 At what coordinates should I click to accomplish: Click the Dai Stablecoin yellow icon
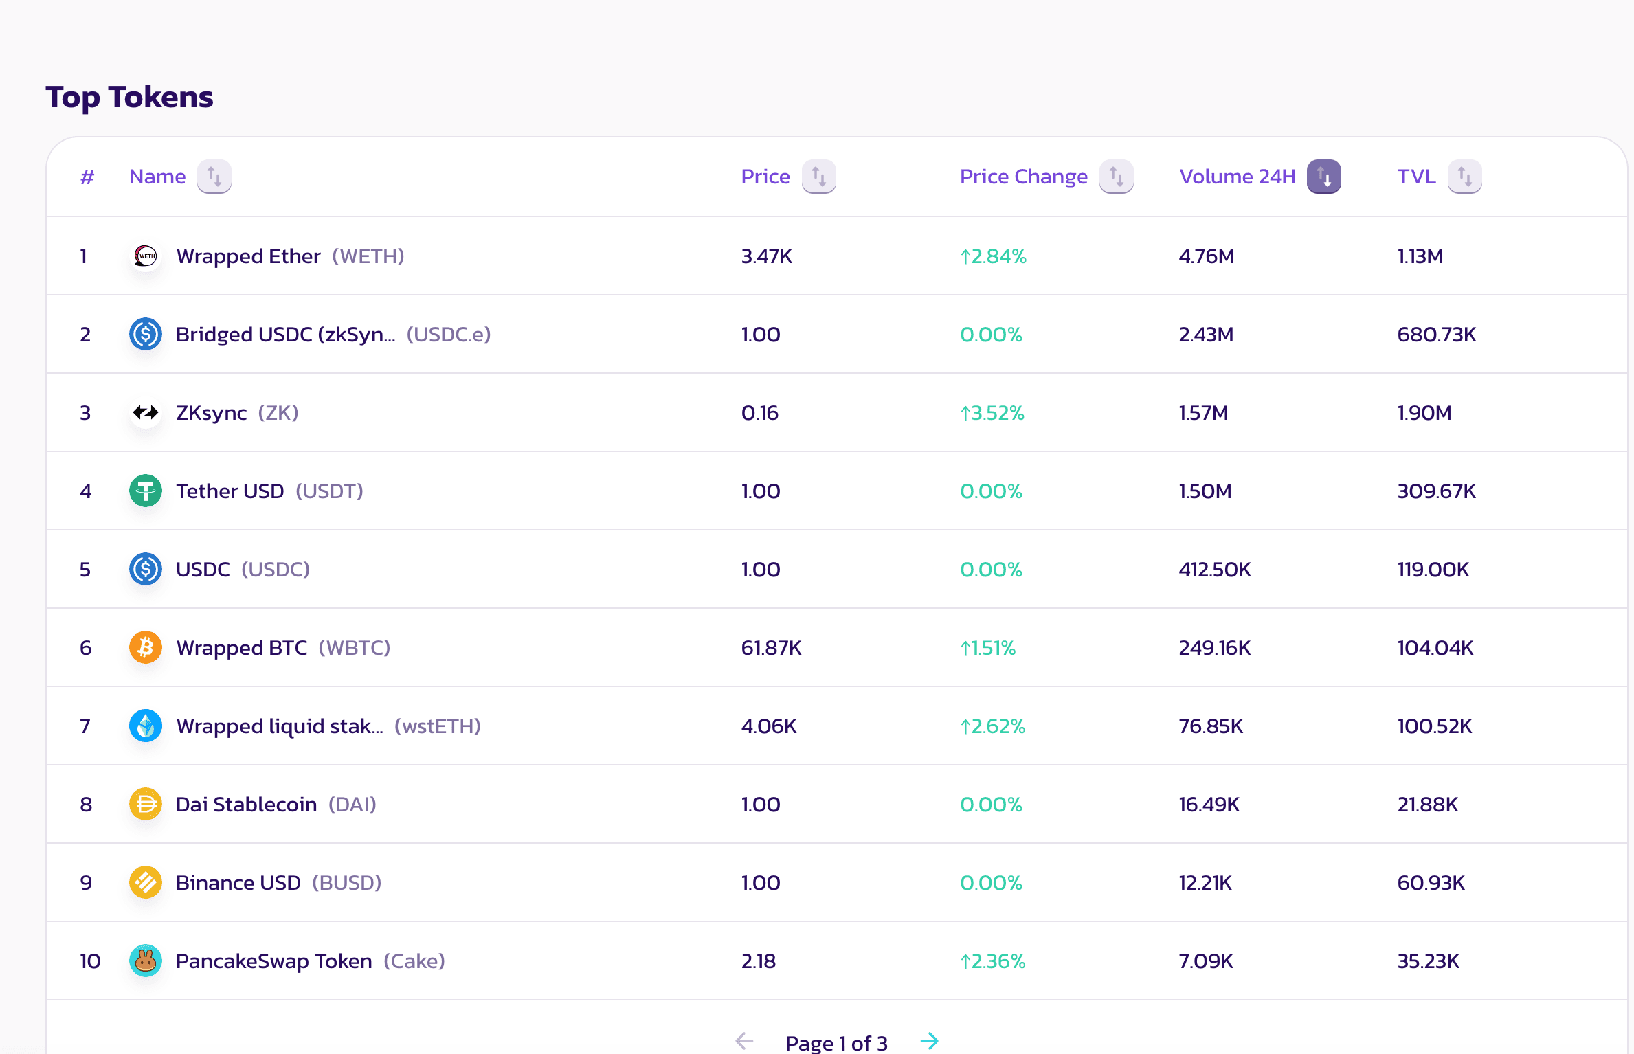(146, 805)
